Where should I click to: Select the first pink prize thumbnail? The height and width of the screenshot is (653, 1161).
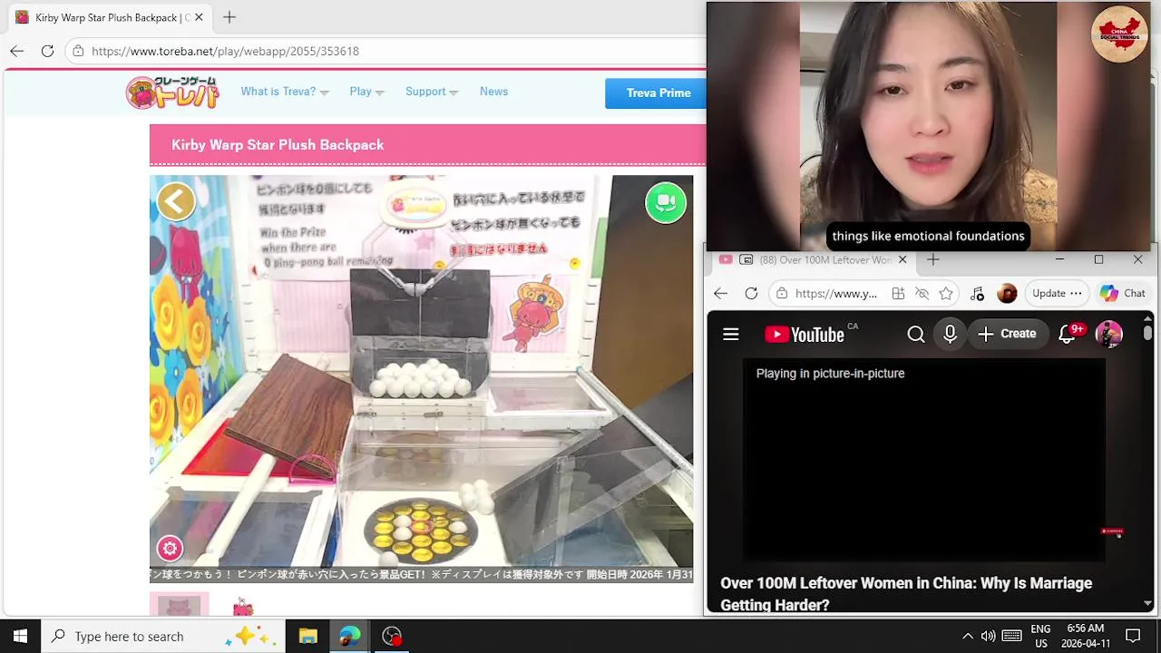click(180, 605)
